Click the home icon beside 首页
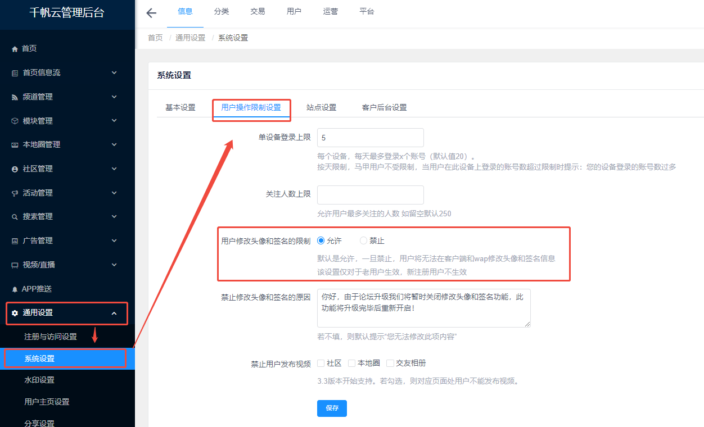Image resolution: width=704 pixels, height=427 pixels. [15, 49]
